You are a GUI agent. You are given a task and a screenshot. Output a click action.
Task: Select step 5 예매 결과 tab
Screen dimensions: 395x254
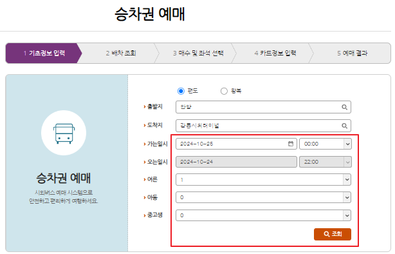[352, 53]
